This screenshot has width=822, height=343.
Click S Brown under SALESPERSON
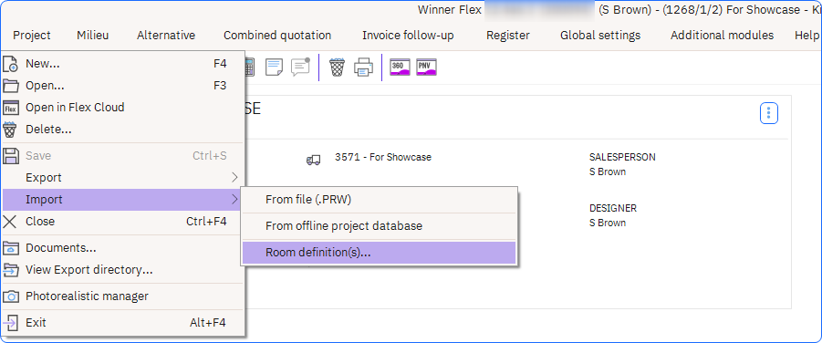[608, 171]
